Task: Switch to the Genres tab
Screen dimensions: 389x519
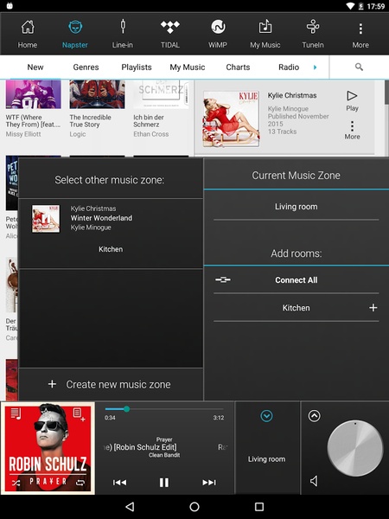Action: [86, 67]
